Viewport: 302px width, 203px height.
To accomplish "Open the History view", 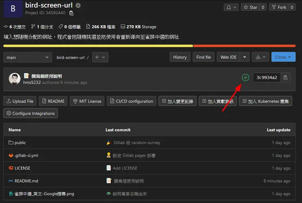I will (x=180, y=57).
